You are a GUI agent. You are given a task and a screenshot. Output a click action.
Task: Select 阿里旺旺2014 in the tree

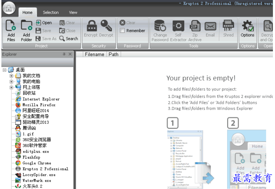[36, 111]
